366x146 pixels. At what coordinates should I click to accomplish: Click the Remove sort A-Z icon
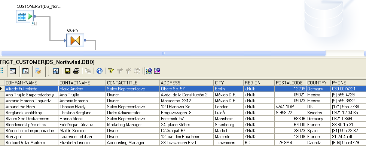[x=137, y=71]
